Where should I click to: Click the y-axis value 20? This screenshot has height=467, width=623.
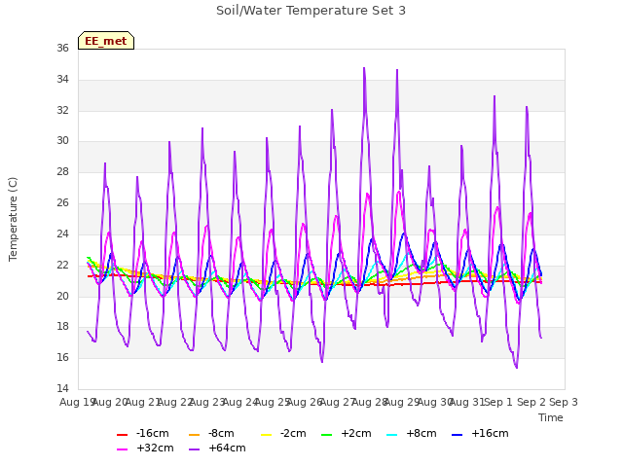pos(62,296)
